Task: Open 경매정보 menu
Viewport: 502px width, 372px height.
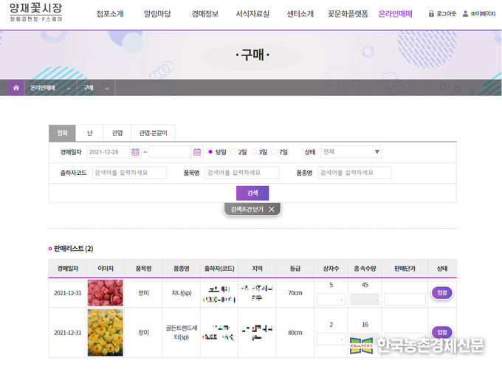Action: pos(205,14)
